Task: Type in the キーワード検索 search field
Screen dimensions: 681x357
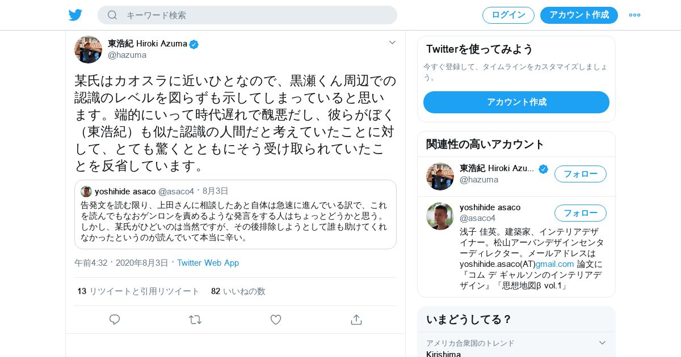Action: point(255,15)
